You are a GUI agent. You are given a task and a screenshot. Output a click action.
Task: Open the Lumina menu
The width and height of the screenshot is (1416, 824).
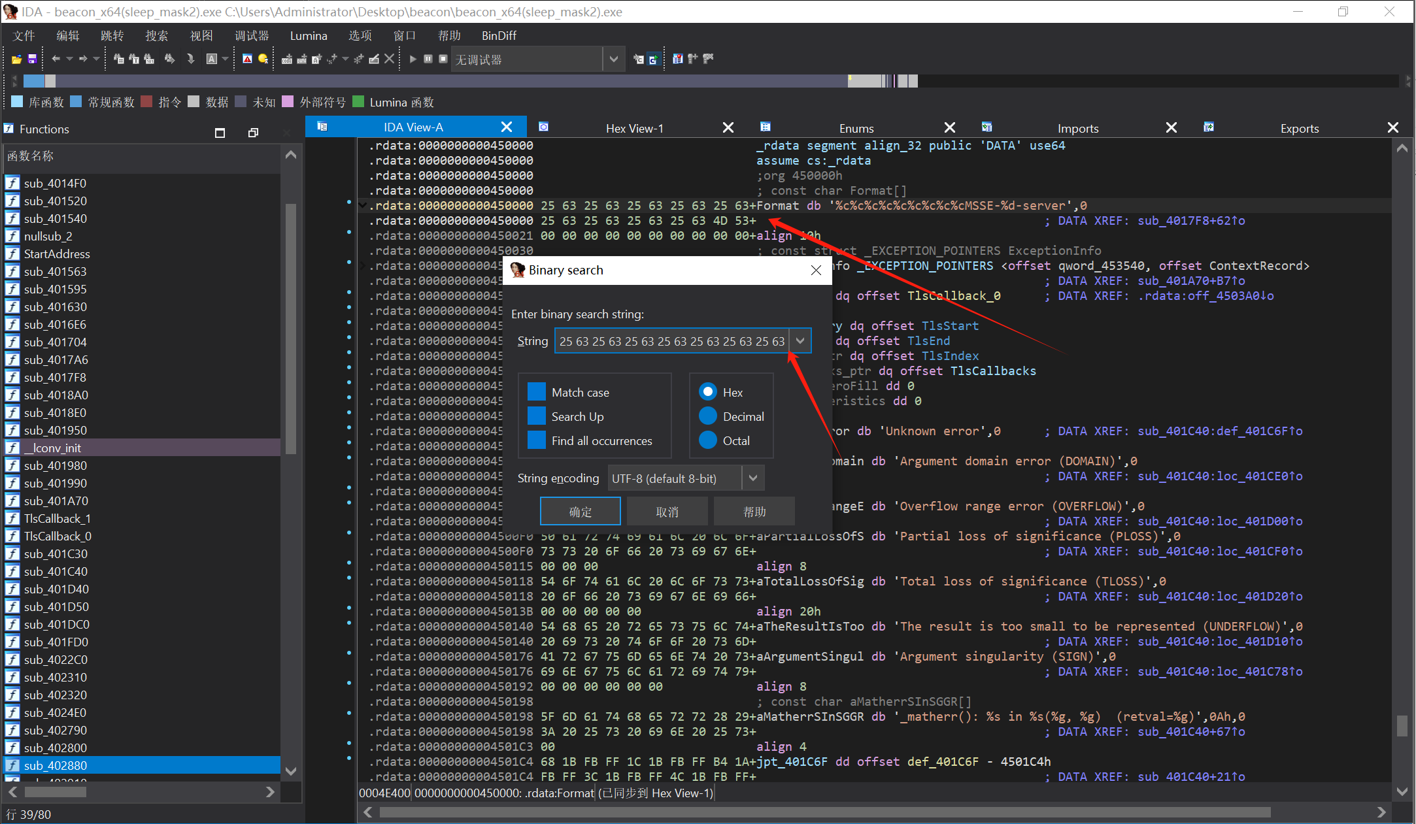[309, 36]
